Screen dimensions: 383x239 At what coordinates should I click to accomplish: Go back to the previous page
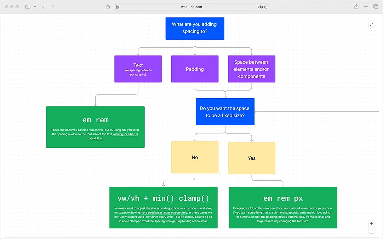(x=44, y=7)
